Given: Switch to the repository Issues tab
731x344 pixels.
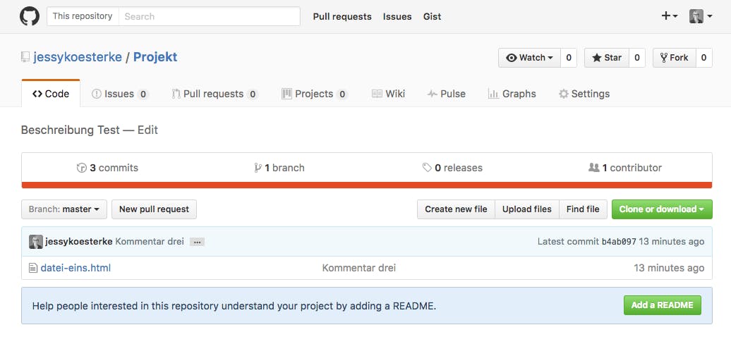Looking at the screenshot, I should [x=120, y=94].
